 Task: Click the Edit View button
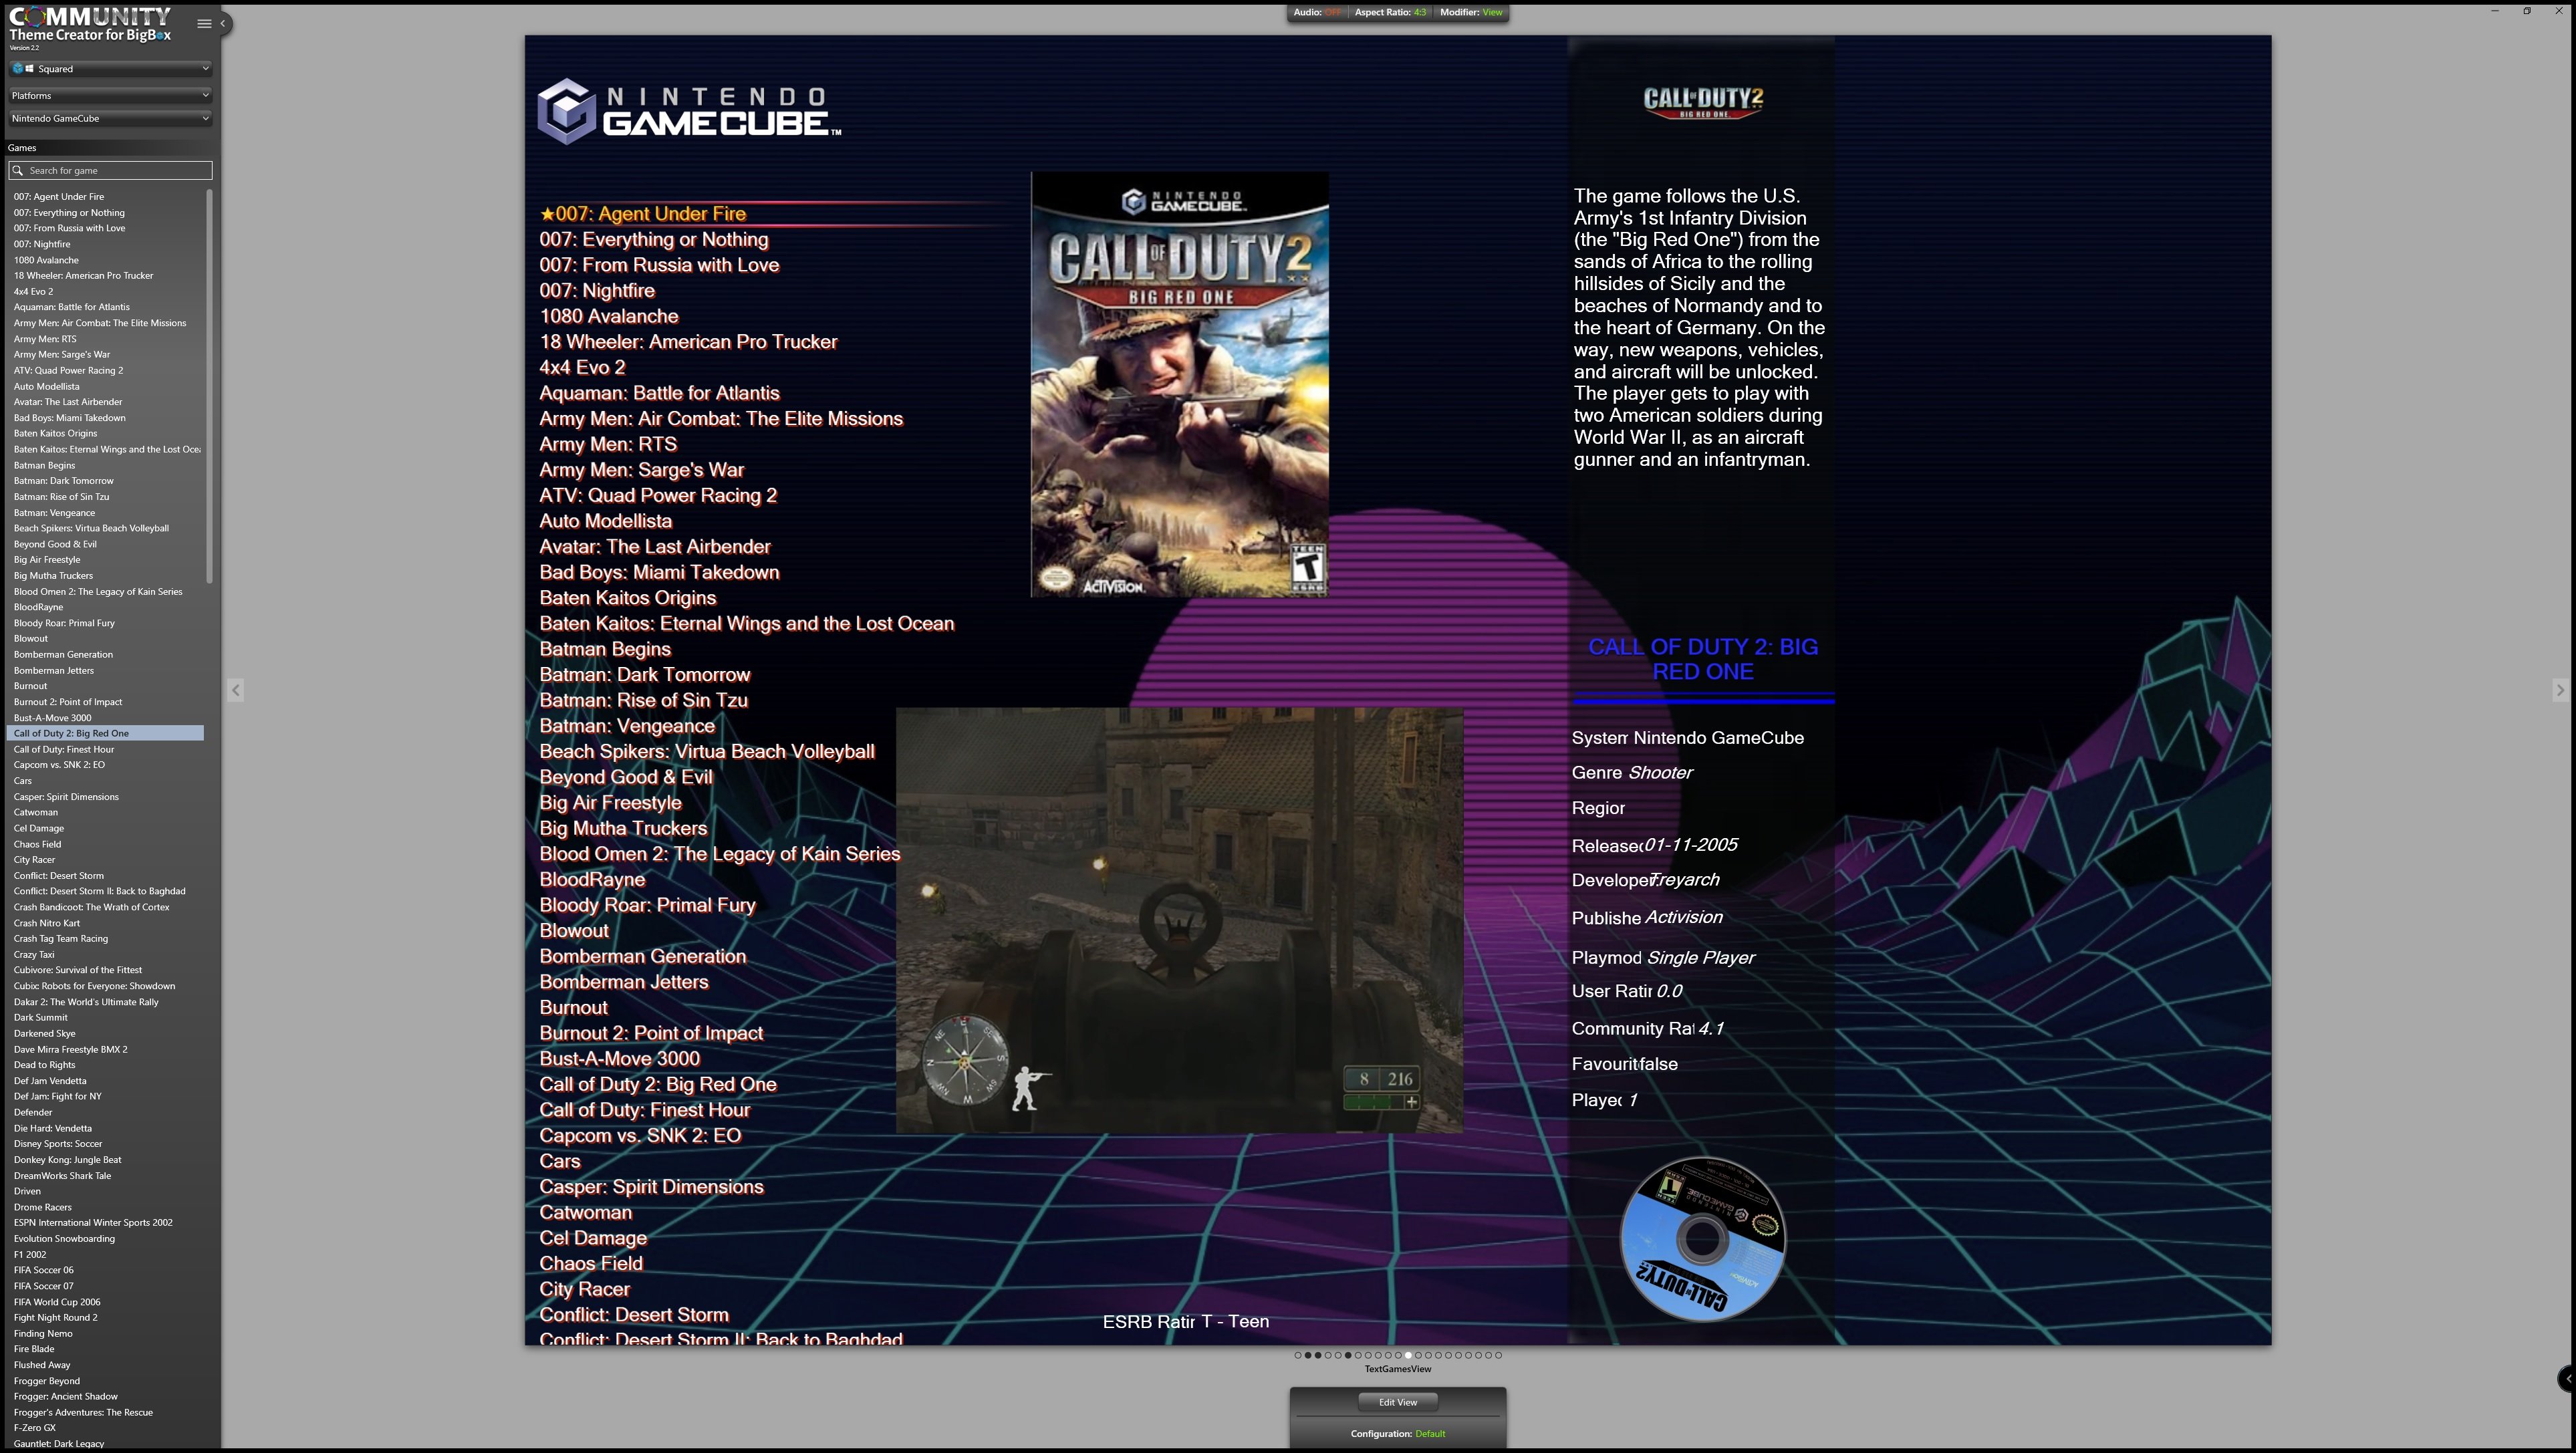[1398, 1403]
